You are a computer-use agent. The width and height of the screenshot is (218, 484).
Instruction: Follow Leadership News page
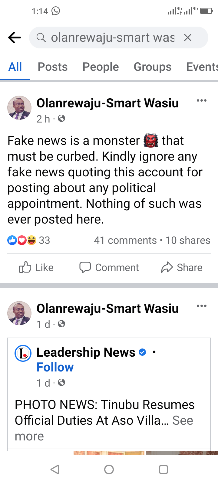[x=55, y=367]
